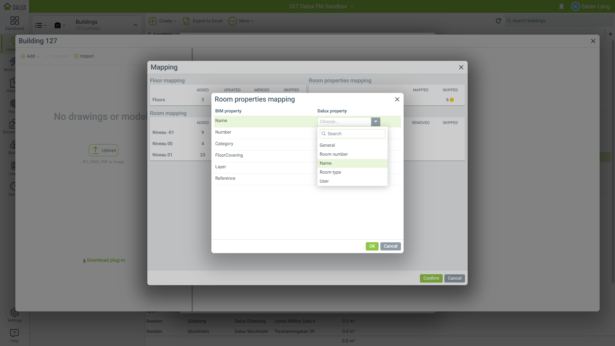This screenshot has width=615, height=346.
Task: Open the list view dropdown
Action: click(41, 25)
